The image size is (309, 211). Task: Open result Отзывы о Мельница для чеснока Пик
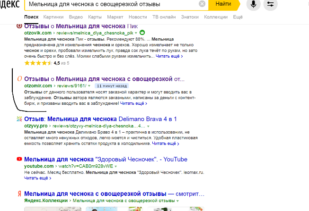81,26
